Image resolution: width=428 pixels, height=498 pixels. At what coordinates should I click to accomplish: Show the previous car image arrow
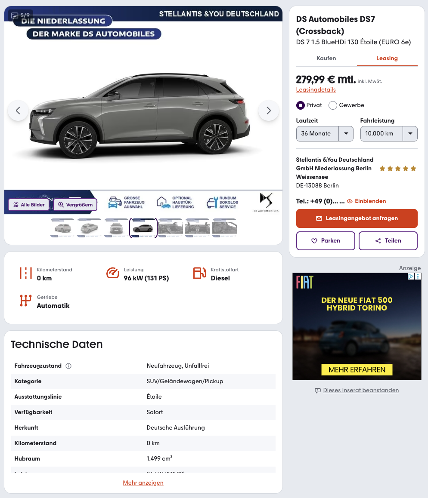tap(18, 111)
